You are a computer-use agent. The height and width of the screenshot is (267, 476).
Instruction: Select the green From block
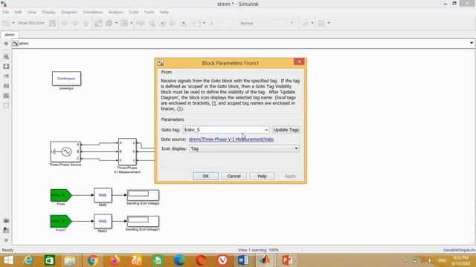61,195
